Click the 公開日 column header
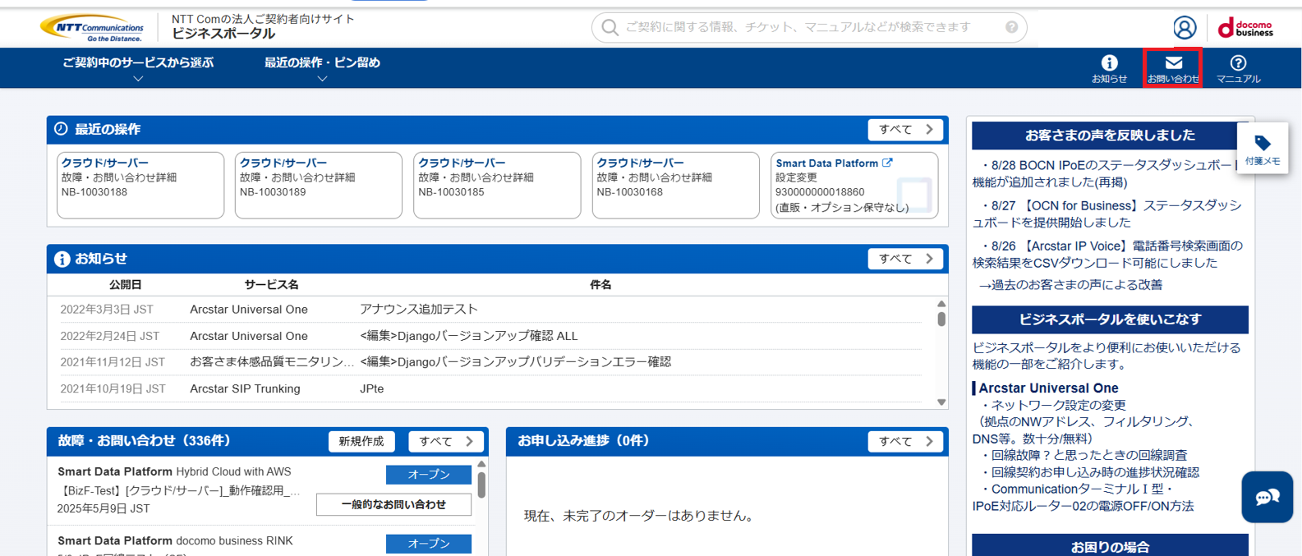This screenshot has width=1302, height=556. coord(125,284)
